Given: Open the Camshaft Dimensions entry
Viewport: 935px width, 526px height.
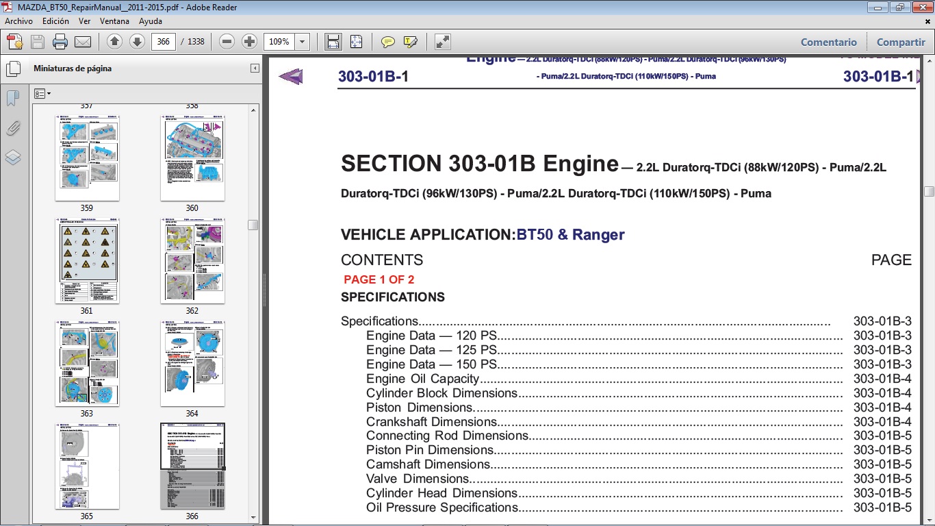Looking at the screenshot, I should point(639,464).
